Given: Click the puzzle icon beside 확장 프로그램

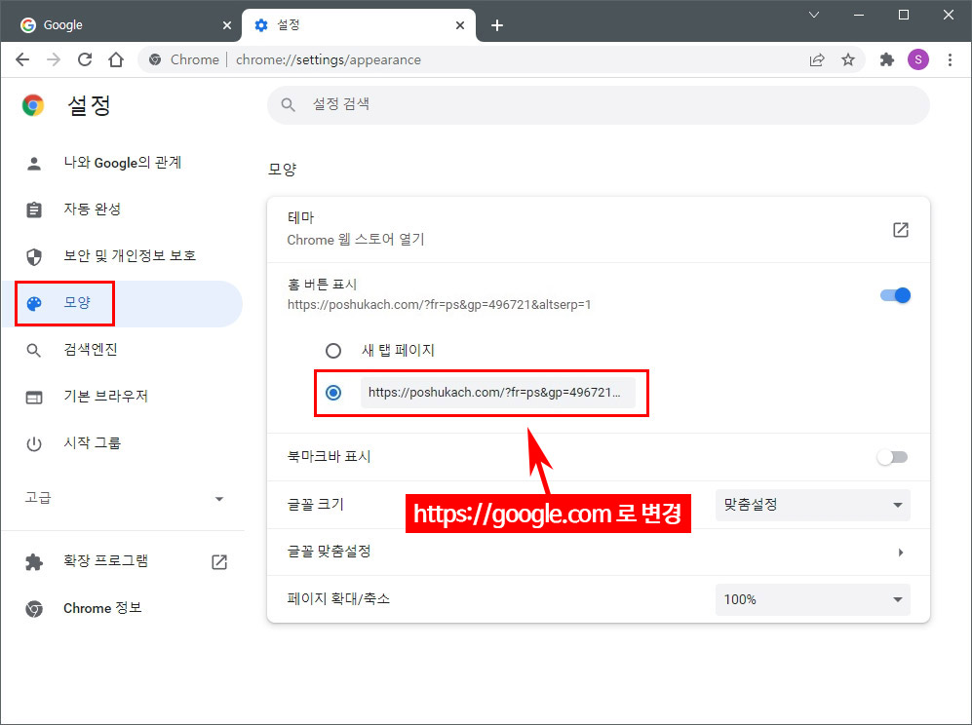Looking at the screenshot, I should [x=34, y=562].
